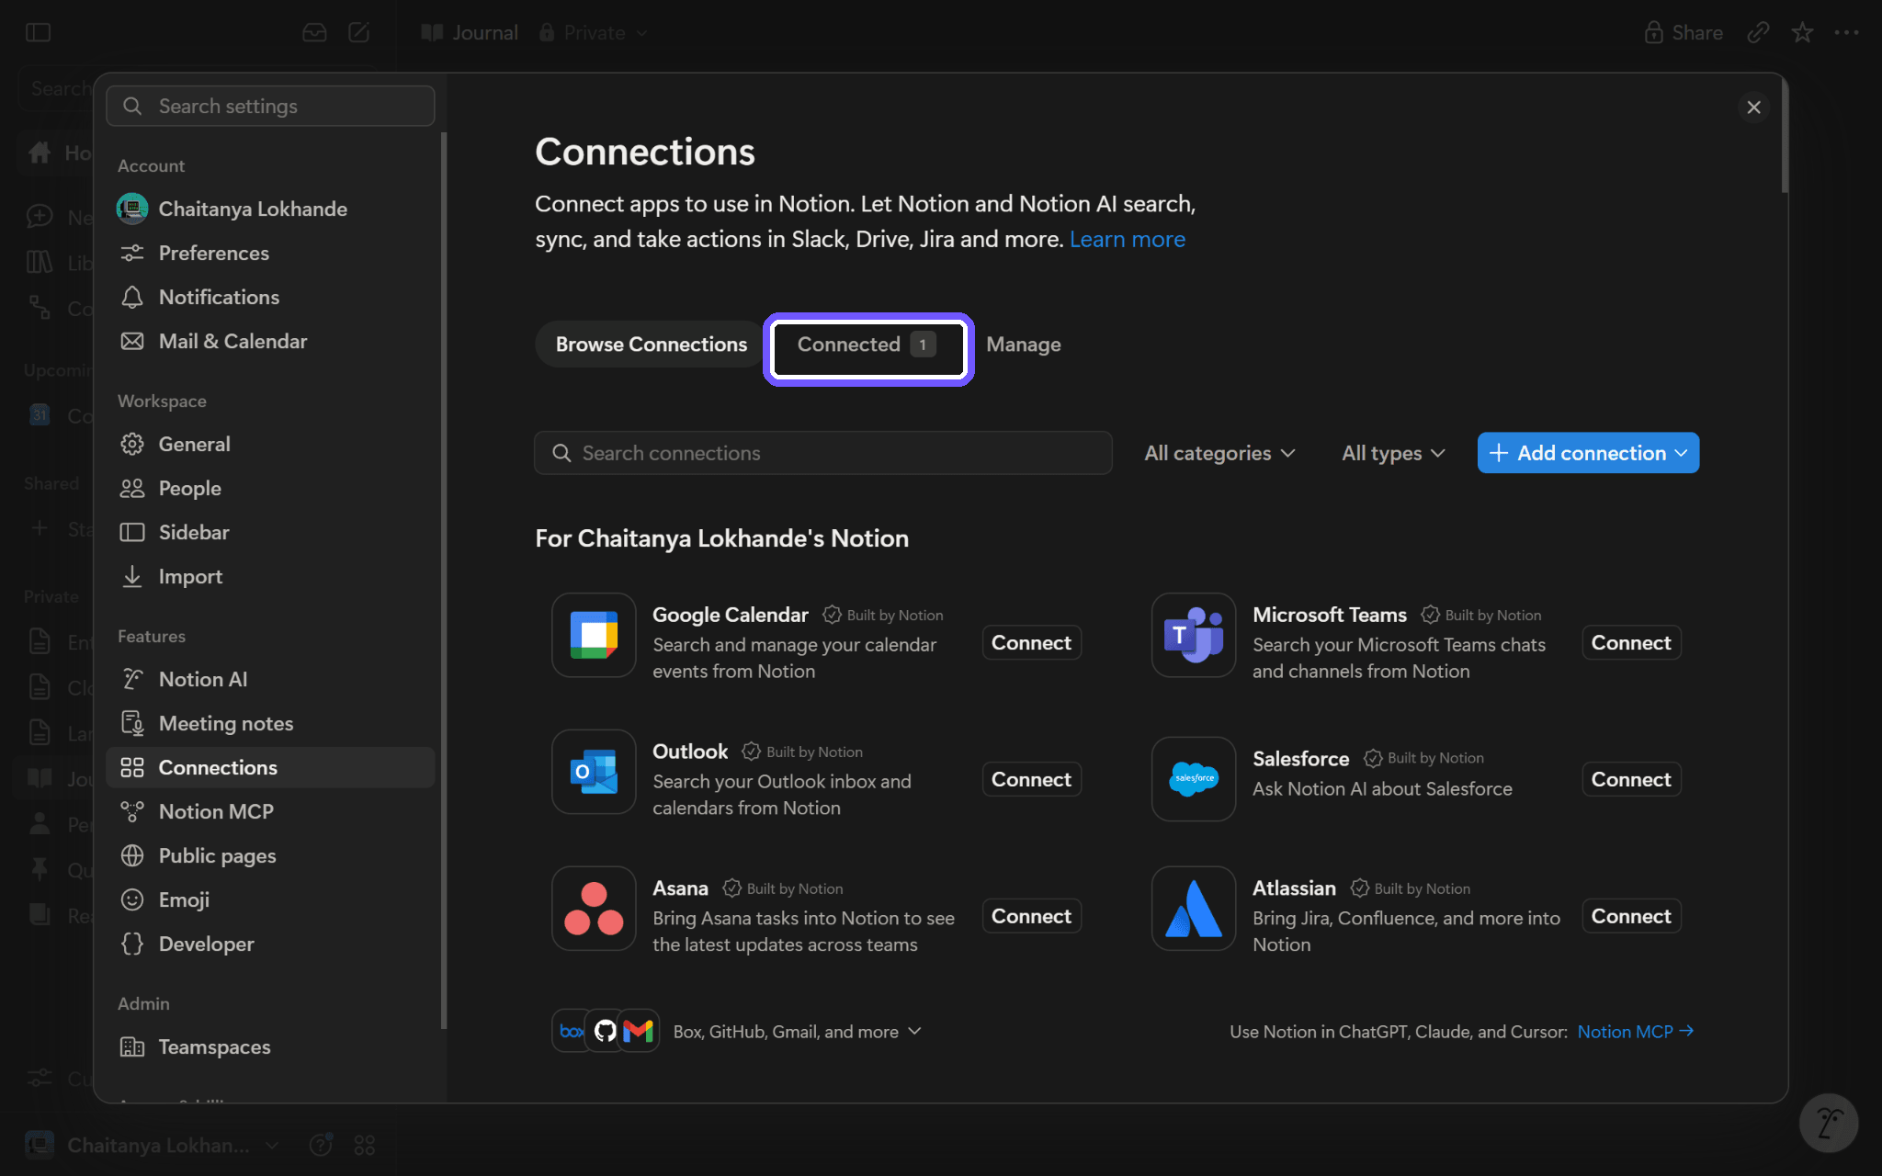Open the three-dots page menu
The image size is (1882, 1176).
tap(1846, 33)
